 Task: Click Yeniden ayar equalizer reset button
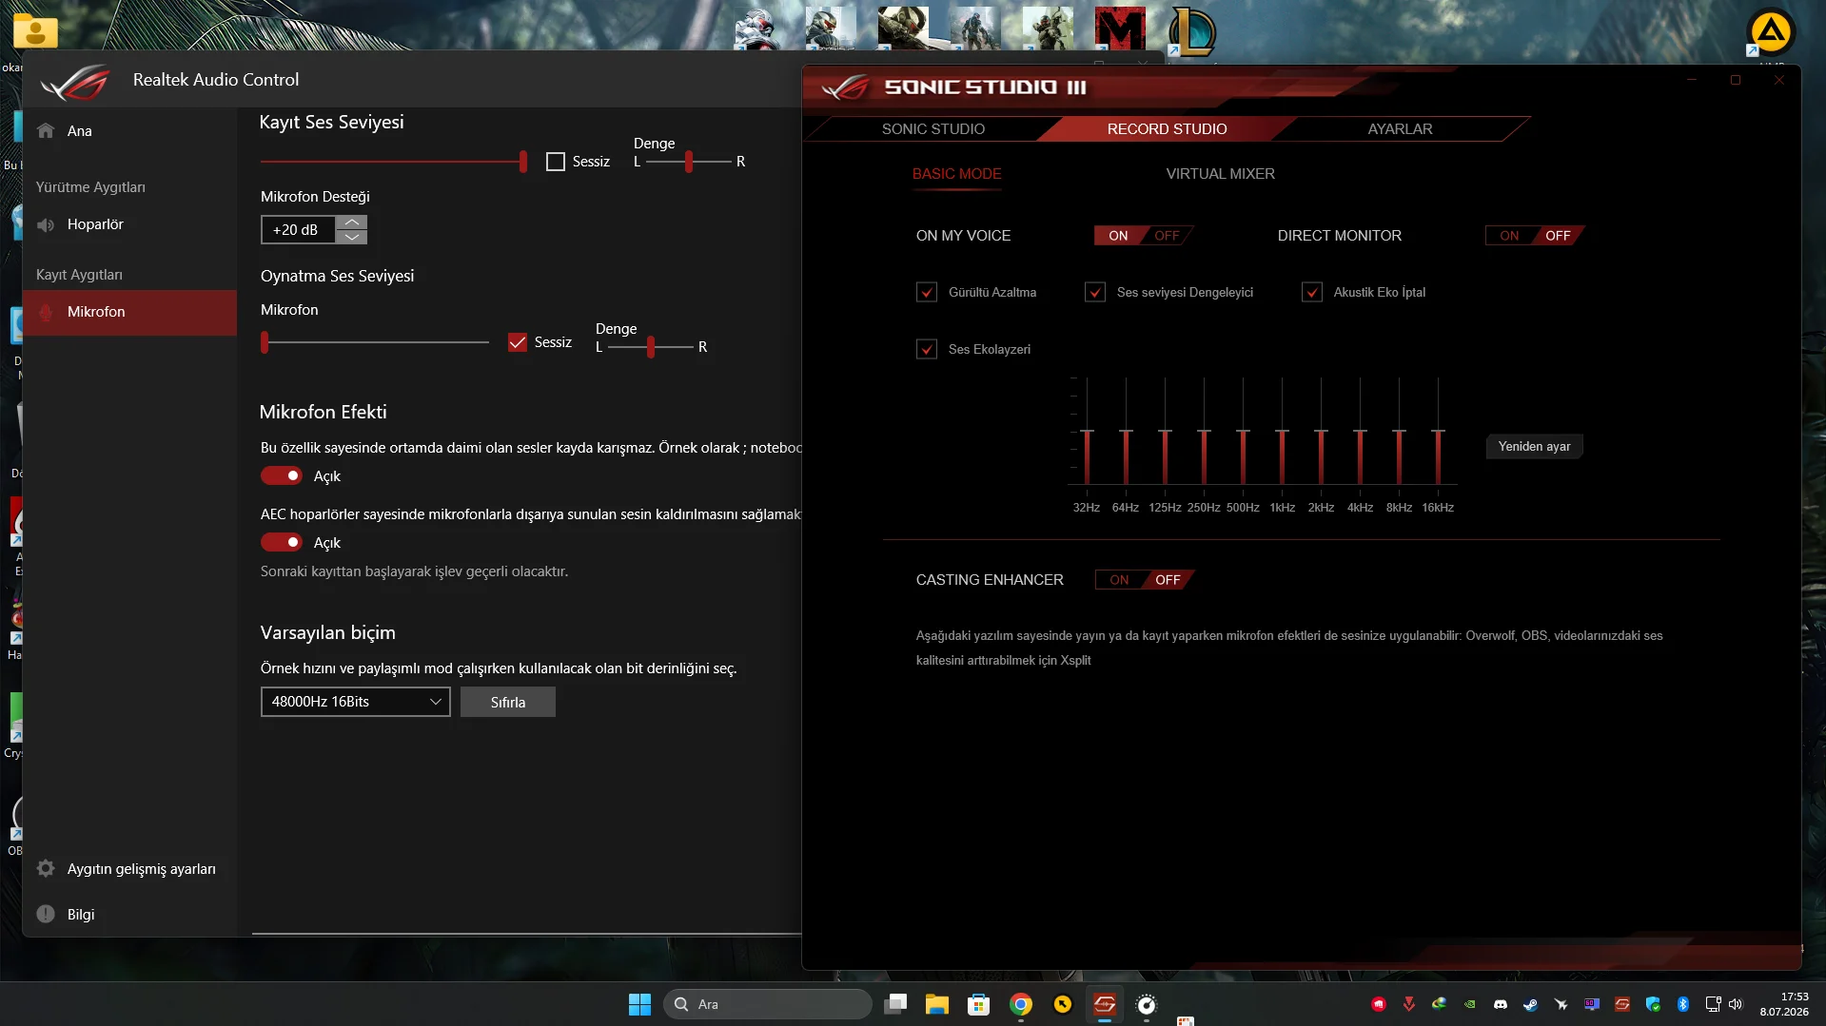(x=1534, y=447)
